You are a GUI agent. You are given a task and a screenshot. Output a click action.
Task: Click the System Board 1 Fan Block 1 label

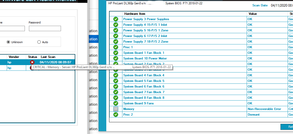point(144,53)
